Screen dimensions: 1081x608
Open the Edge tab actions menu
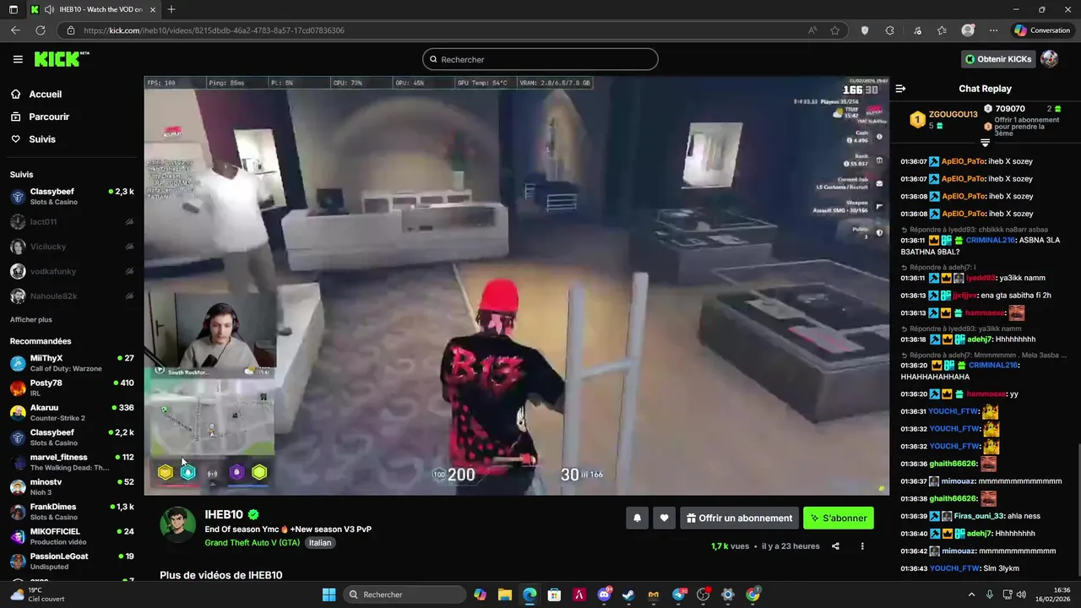coord(13,9)
